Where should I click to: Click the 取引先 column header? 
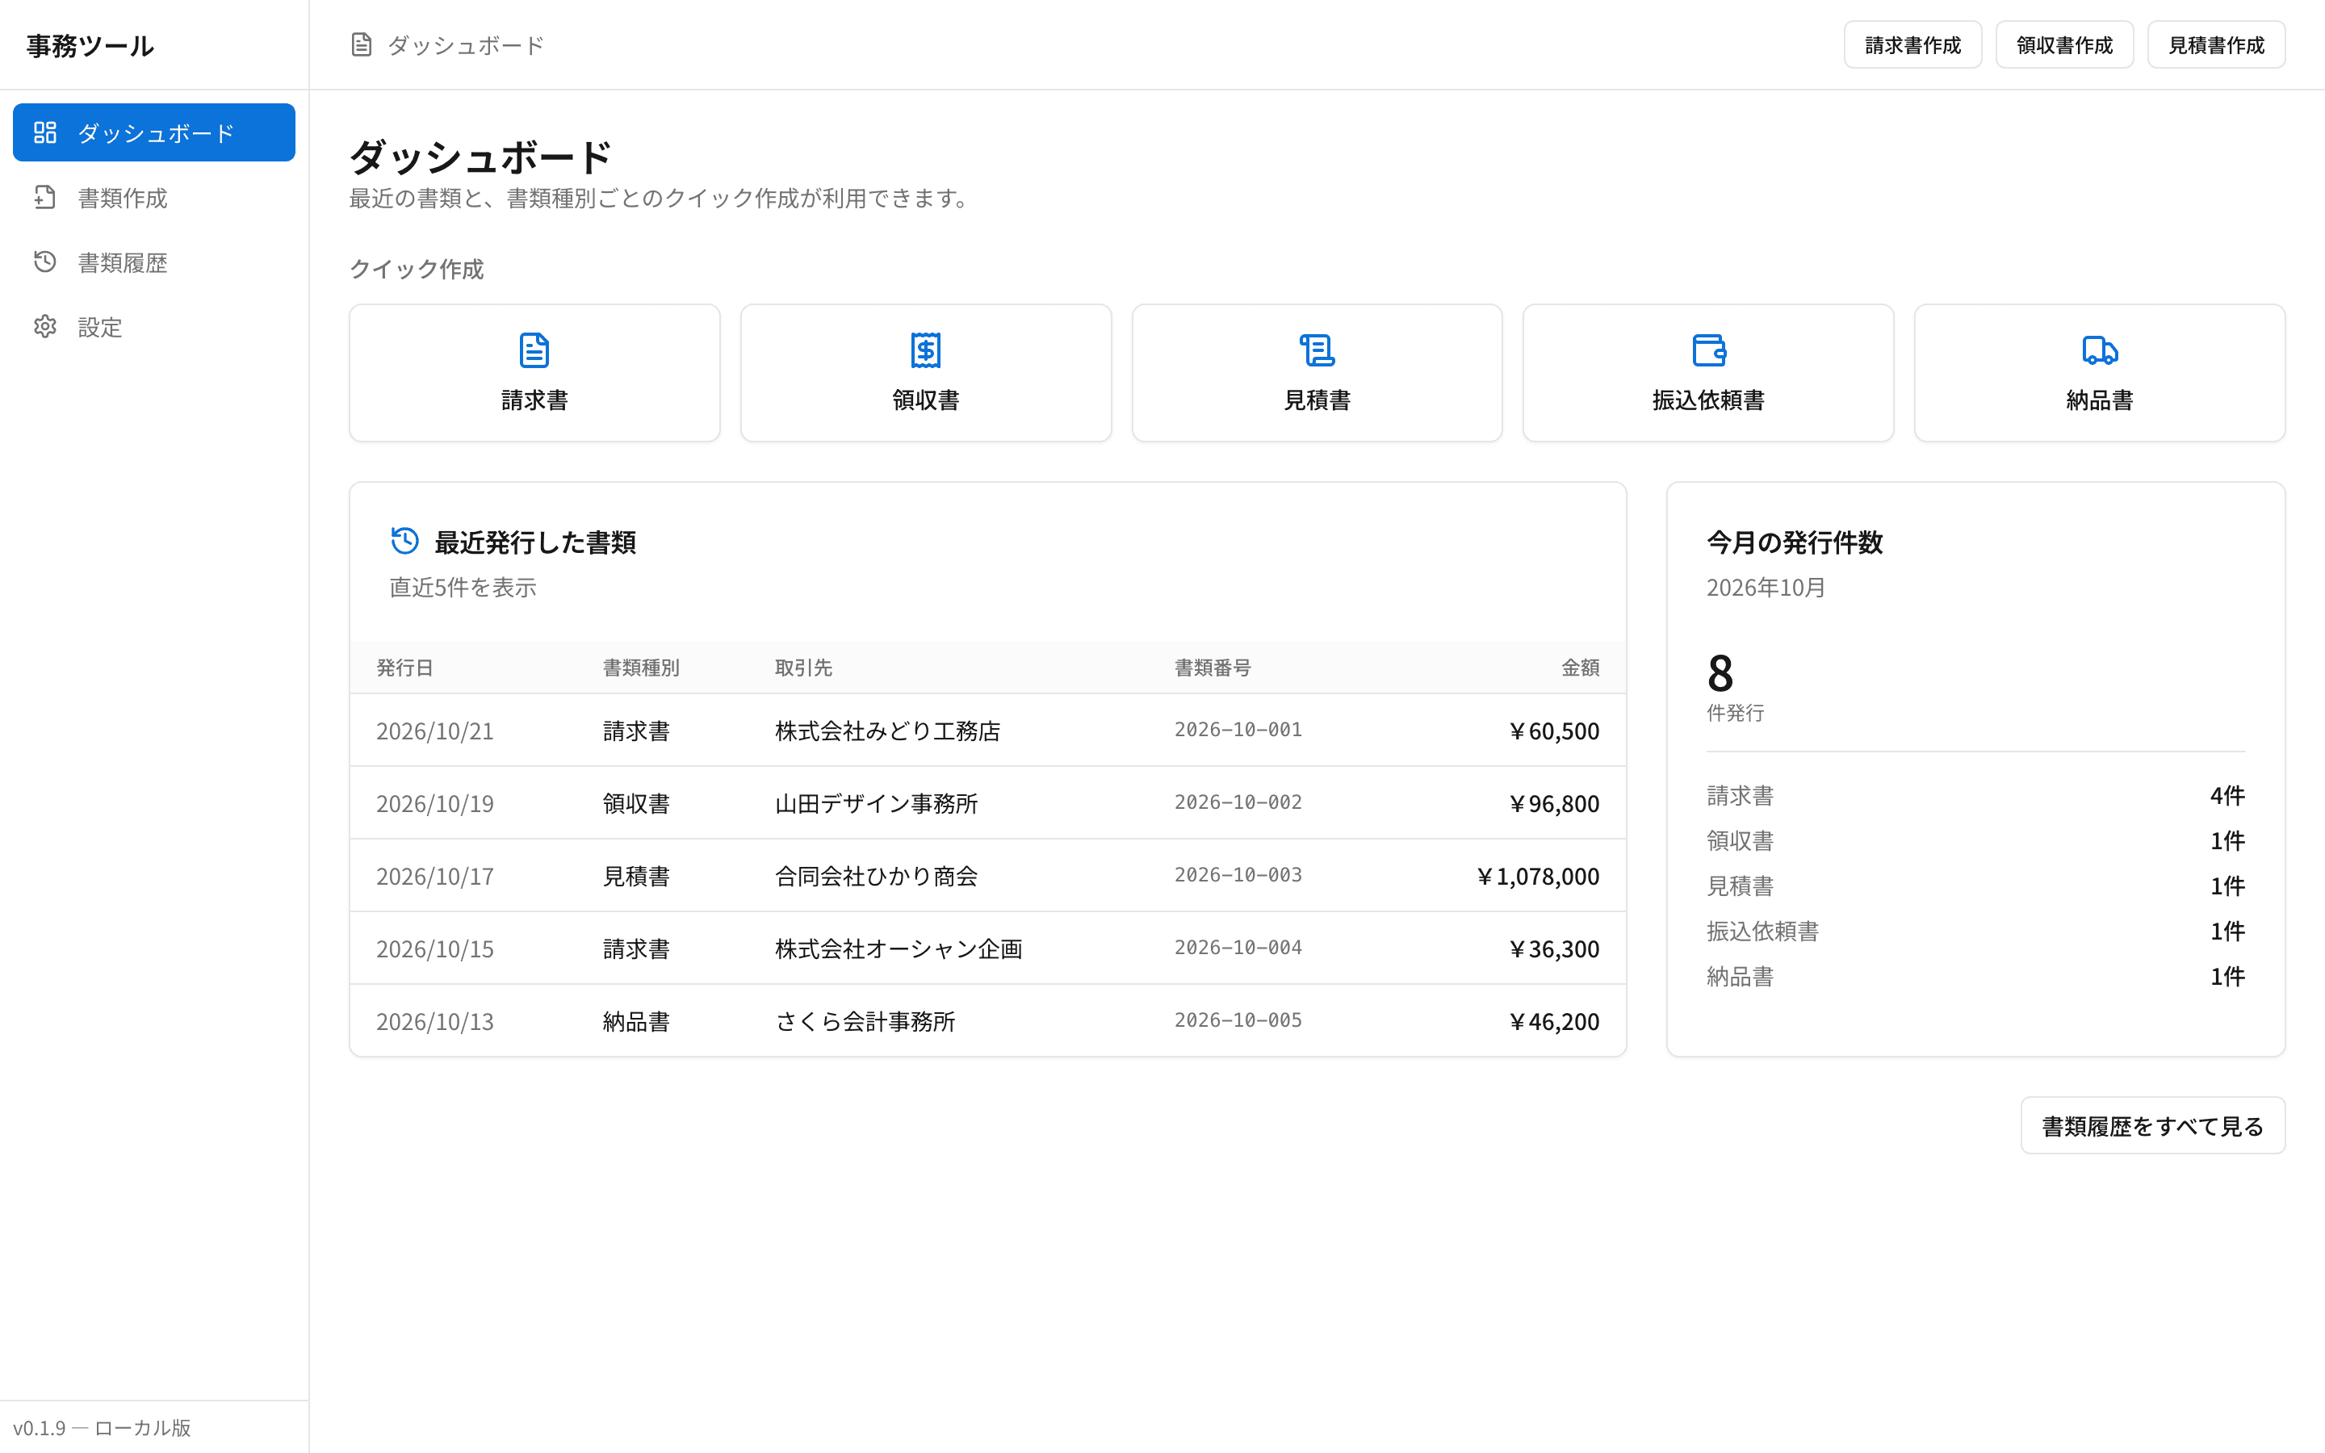(803, 668)
